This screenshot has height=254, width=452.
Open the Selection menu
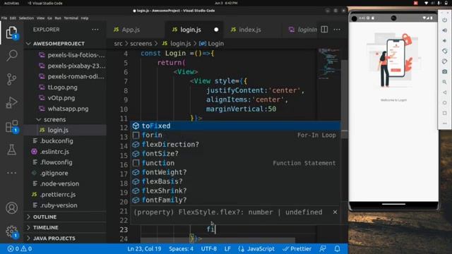(26, 18)
